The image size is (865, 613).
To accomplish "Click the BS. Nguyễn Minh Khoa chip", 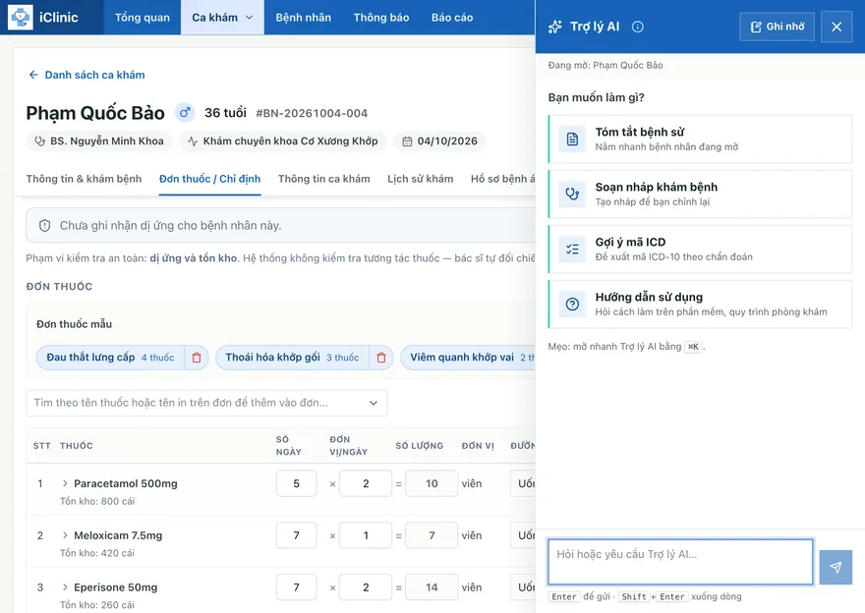I will coord(98,141).
